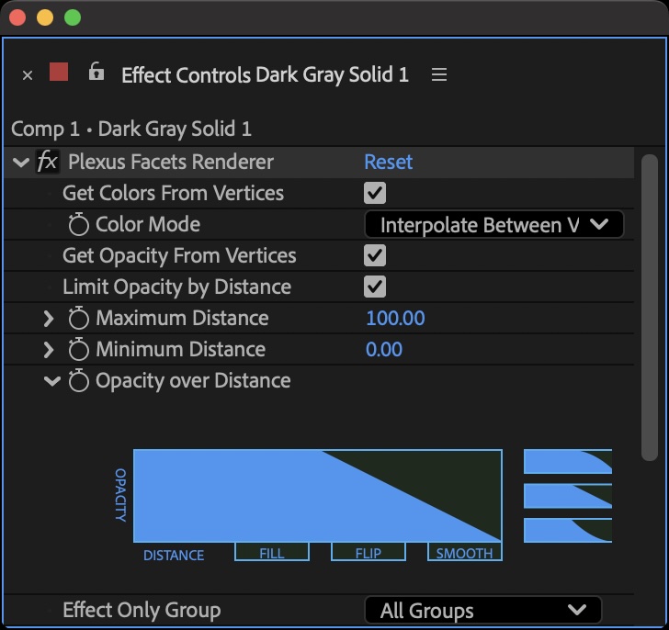Switch to Effect Controls Dark Gray Solid 1 tab
Viewport: 669px width, 630px height.
point(265,75)
